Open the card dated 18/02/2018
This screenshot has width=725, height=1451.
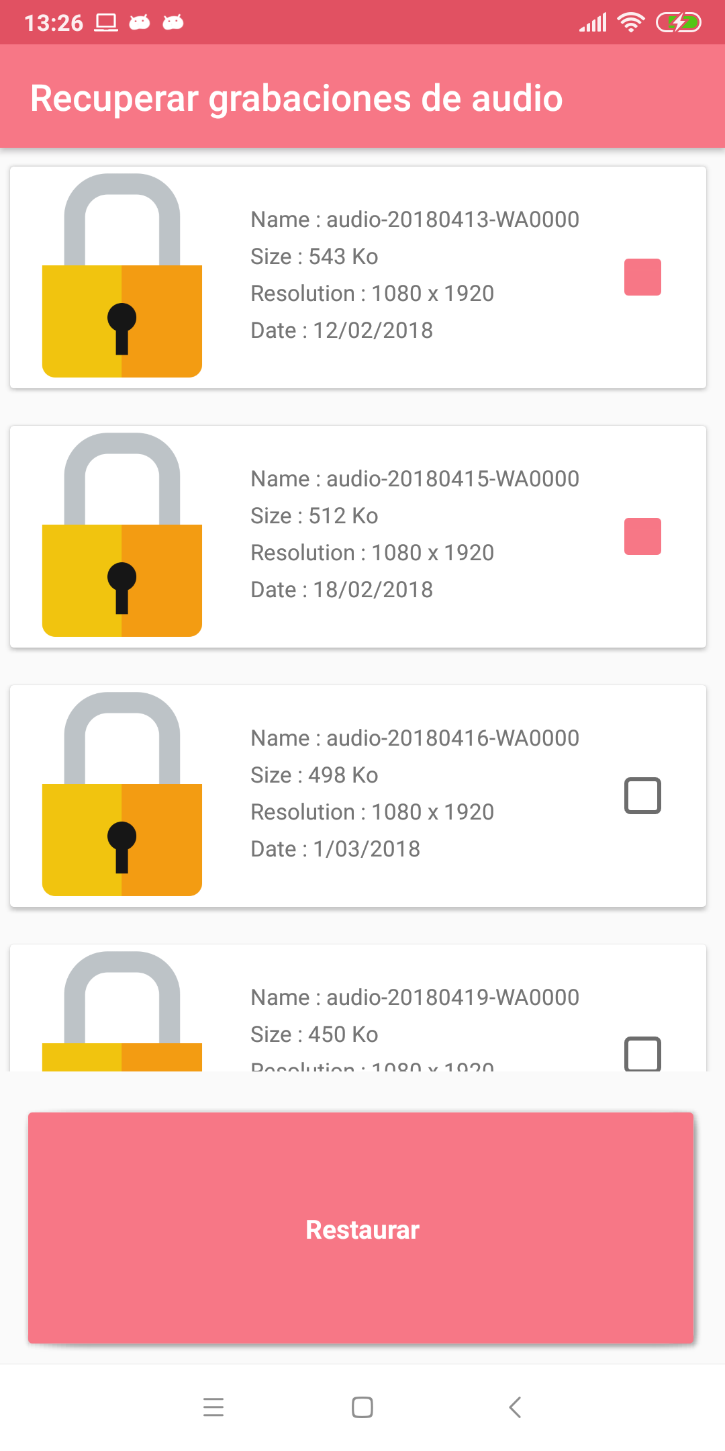tap(358, 537)
